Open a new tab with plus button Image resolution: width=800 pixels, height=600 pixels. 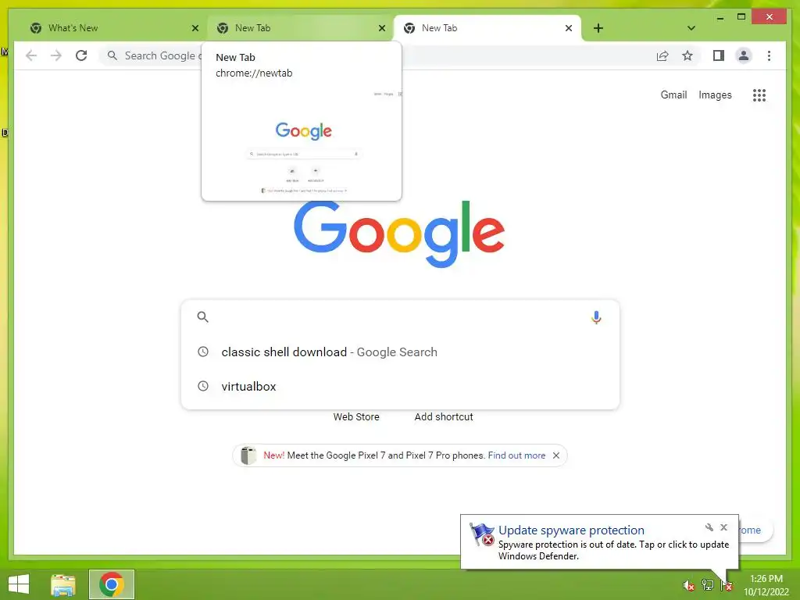598,28
